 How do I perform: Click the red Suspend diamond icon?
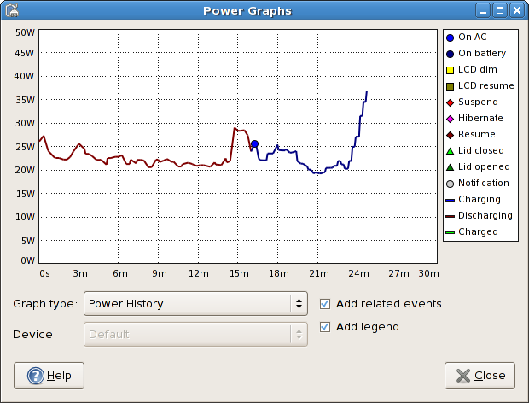click(x=450, y=102)
